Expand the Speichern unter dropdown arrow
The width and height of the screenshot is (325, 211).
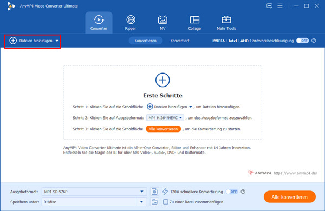[141, 202]
